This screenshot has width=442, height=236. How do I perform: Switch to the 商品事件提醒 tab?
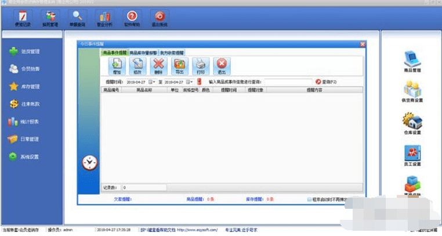(x=114, y=53)
